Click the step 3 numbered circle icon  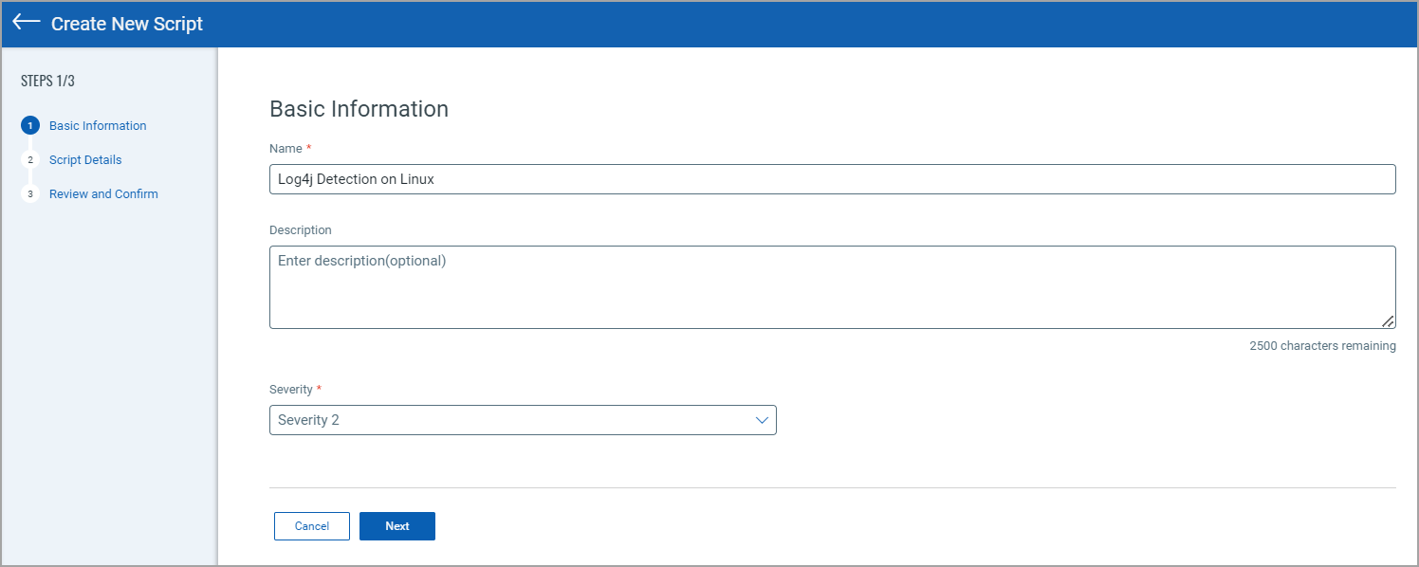pyautogui.click(x=29, y=193)
